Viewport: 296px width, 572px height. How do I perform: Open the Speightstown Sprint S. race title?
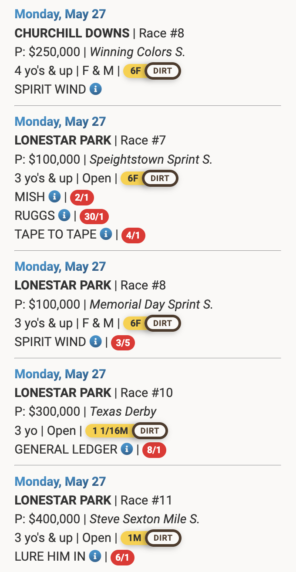tap(151, 159)
